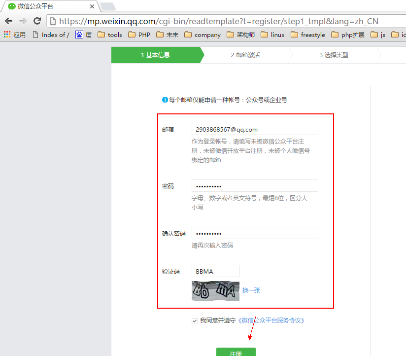Expand the freestyle bookmark folder

[x=307, y=35]
